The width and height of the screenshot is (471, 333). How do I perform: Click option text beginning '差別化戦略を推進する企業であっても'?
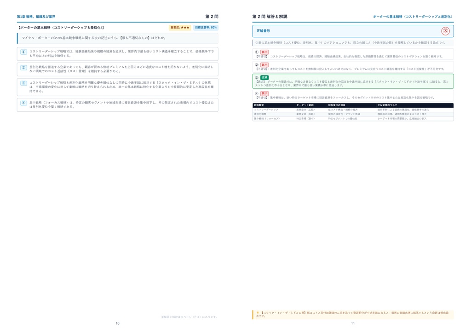click(121, 69)
